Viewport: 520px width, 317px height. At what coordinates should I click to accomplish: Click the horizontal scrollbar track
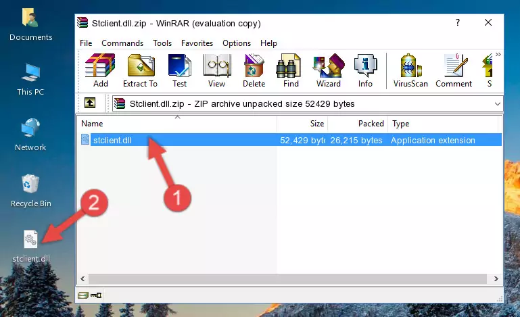click(x=287, y=279)
